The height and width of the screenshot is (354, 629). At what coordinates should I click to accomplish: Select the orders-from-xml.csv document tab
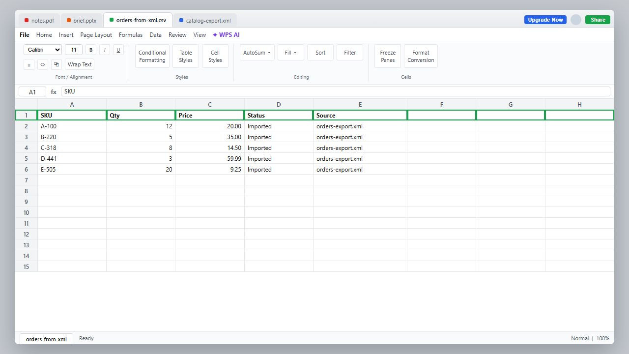click(x=138, y=20)
